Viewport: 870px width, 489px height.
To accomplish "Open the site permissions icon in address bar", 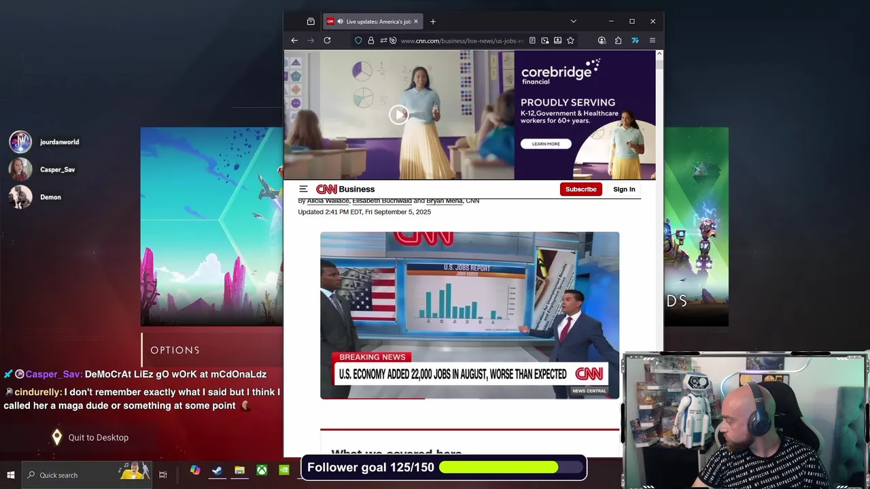I will (x=383, y=41).
